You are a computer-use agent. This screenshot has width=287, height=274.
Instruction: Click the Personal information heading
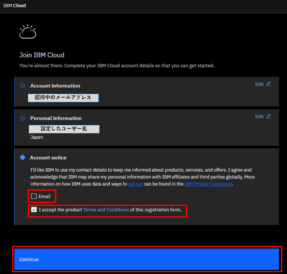click(56, 118)
